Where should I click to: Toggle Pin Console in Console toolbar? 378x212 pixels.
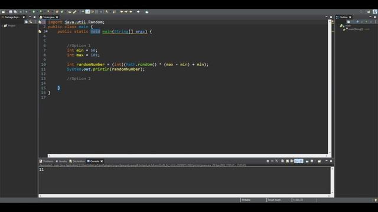(x=307, y=161)
